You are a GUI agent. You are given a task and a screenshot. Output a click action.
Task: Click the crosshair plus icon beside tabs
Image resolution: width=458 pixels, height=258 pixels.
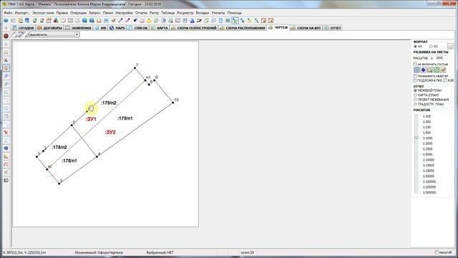pyautogui.click(x=6, y=28)
